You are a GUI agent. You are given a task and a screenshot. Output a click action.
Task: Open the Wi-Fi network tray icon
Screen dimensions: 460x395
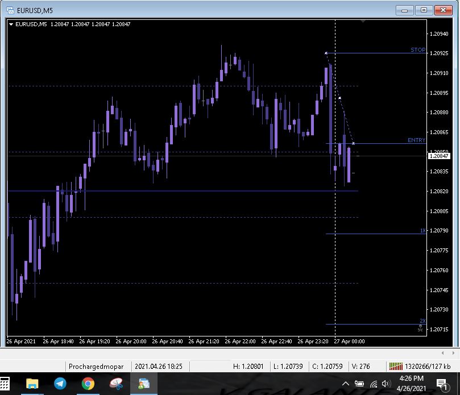pyautogui.click(x=374, y=384)
